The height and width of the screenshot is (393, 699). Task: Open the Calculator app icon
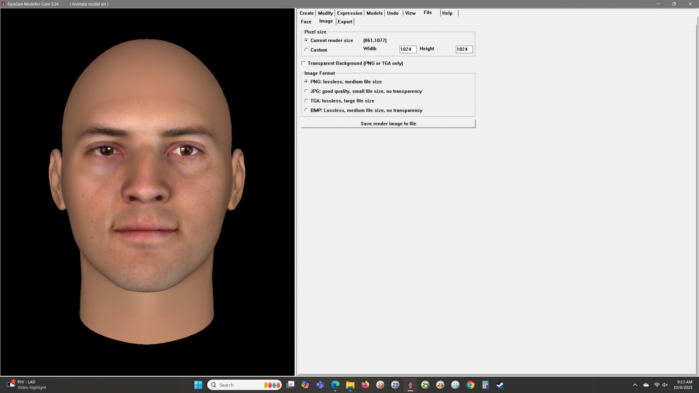pos(485,385)
